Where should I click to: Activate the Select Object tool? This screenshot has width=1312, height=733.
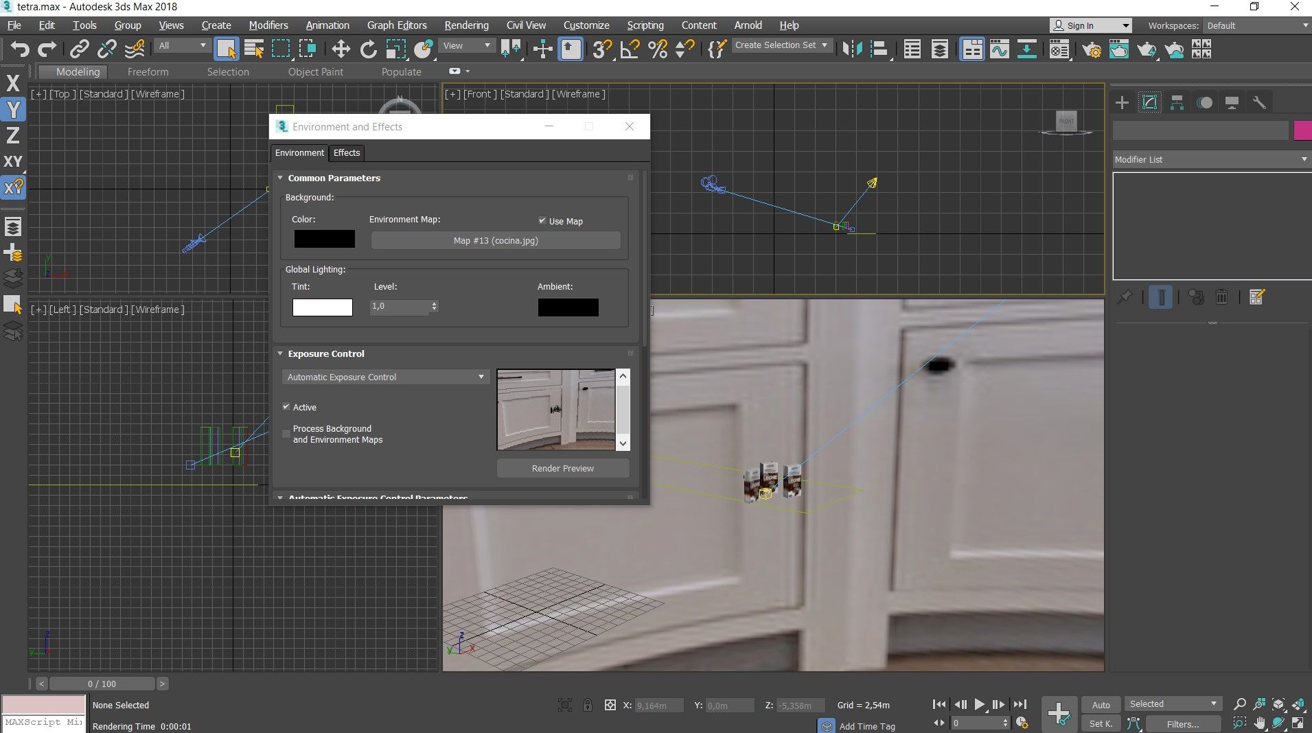[x=226, y=49]
